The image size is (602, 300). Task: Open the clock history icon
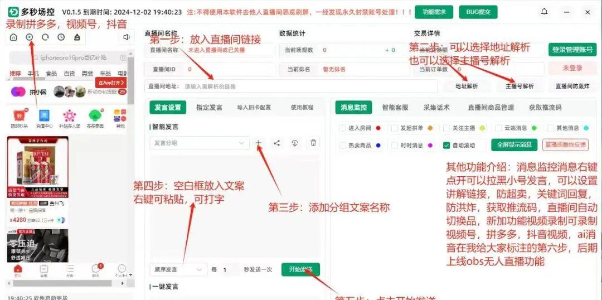(61, 37)
